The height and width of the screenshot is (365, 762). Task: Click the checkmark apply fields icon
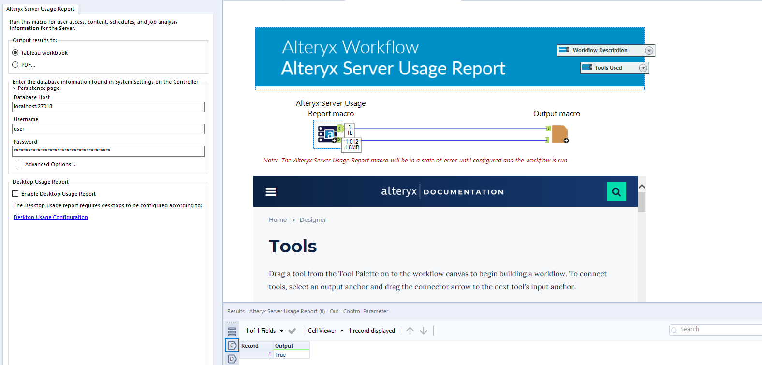click(x=292, y=331)
